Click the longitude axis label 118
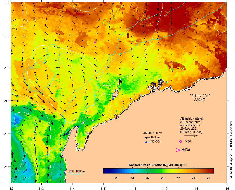Image resolution: width=235 pixels, height=190 pixels. coord(196,189)
